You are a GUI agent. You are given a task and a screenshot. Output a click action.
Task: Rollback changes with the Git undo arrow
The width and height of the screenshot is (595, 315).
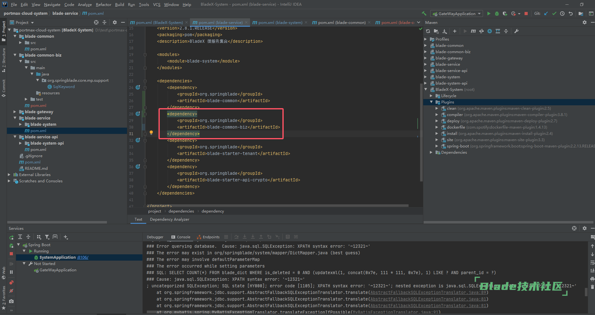click(571, 14)
